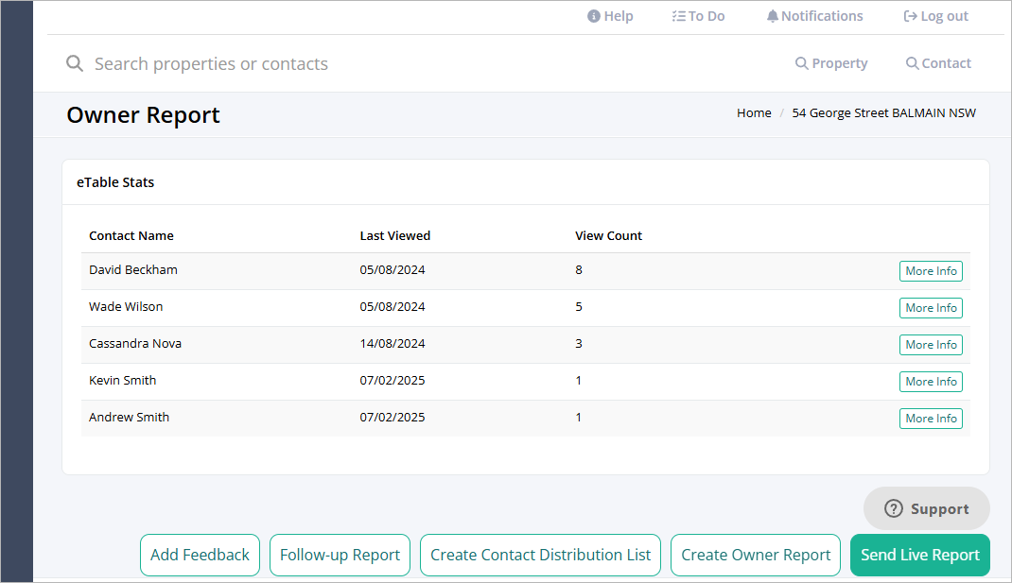The image size is (1012, 583).
Task: Click Create Contact Distribution List
Action: point(540,555)
